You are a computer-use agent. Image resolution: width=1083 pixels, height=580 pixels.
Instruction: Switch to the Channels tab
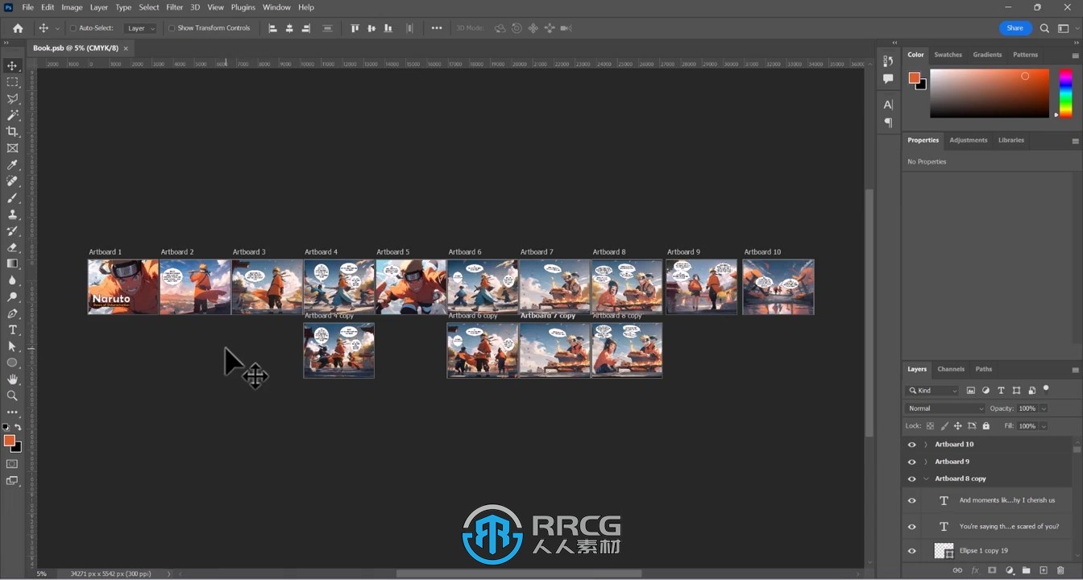tap(951, 369)
